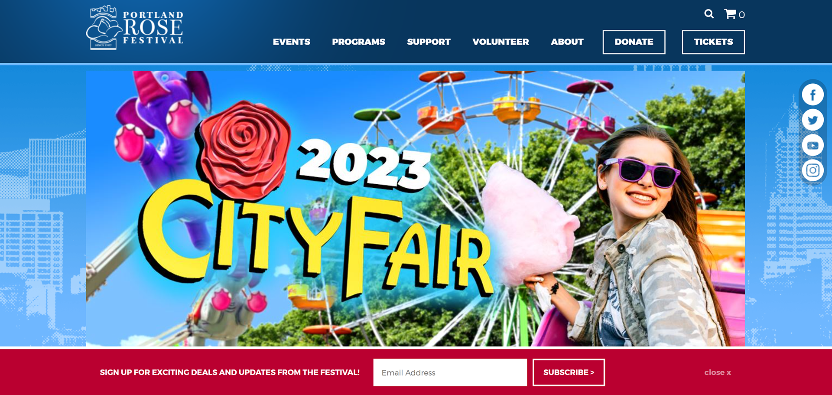The image size is (832, 395).
Task: Click the cart item count number
Action: [x=742, y=15]
